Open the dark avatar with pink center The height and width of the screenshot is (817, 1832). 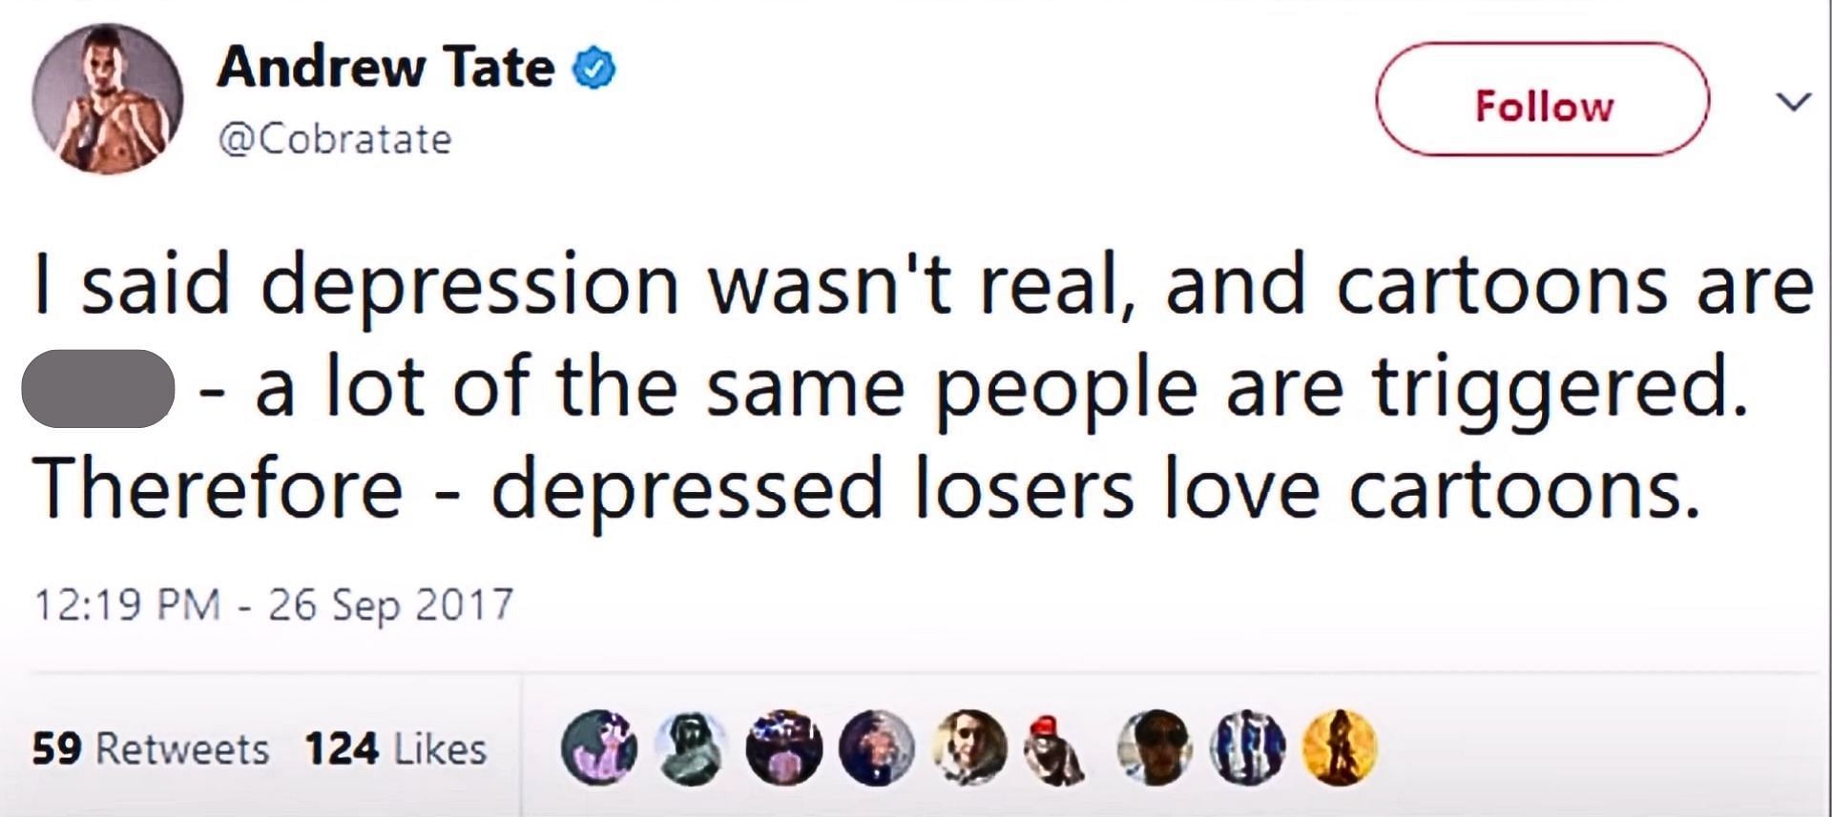point(782,747)
